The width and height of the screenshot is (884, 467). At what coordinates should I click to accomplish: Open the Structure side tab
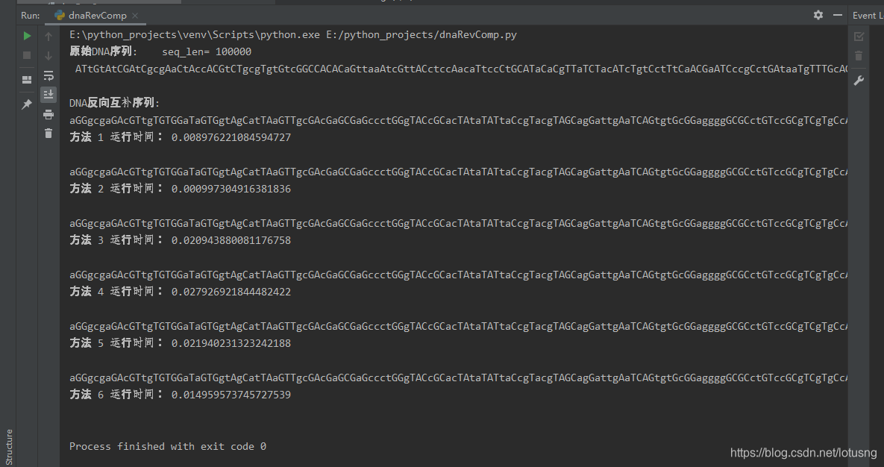pyautogui.click(x=8, y=447)
